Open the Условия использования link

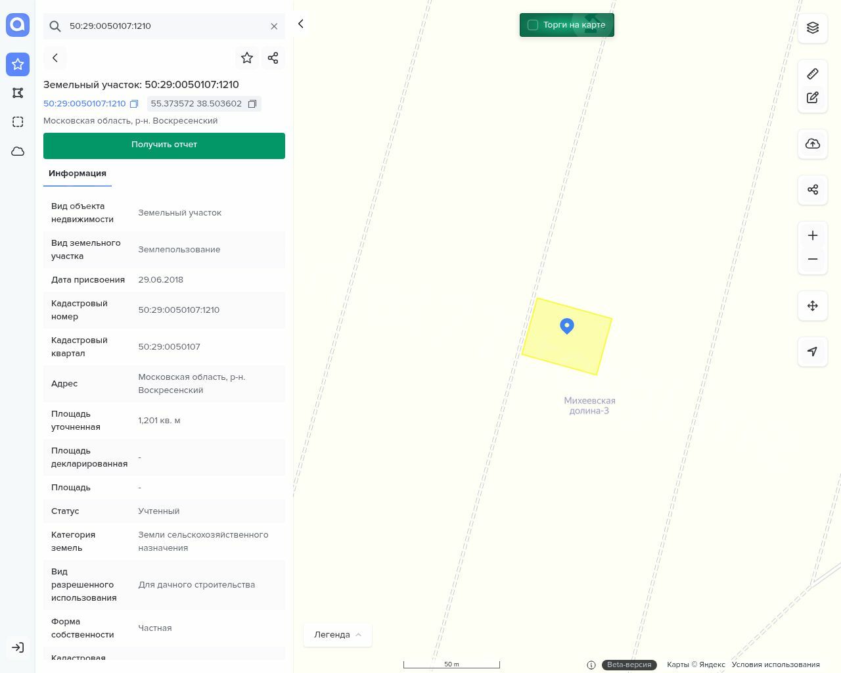(775, 664)
